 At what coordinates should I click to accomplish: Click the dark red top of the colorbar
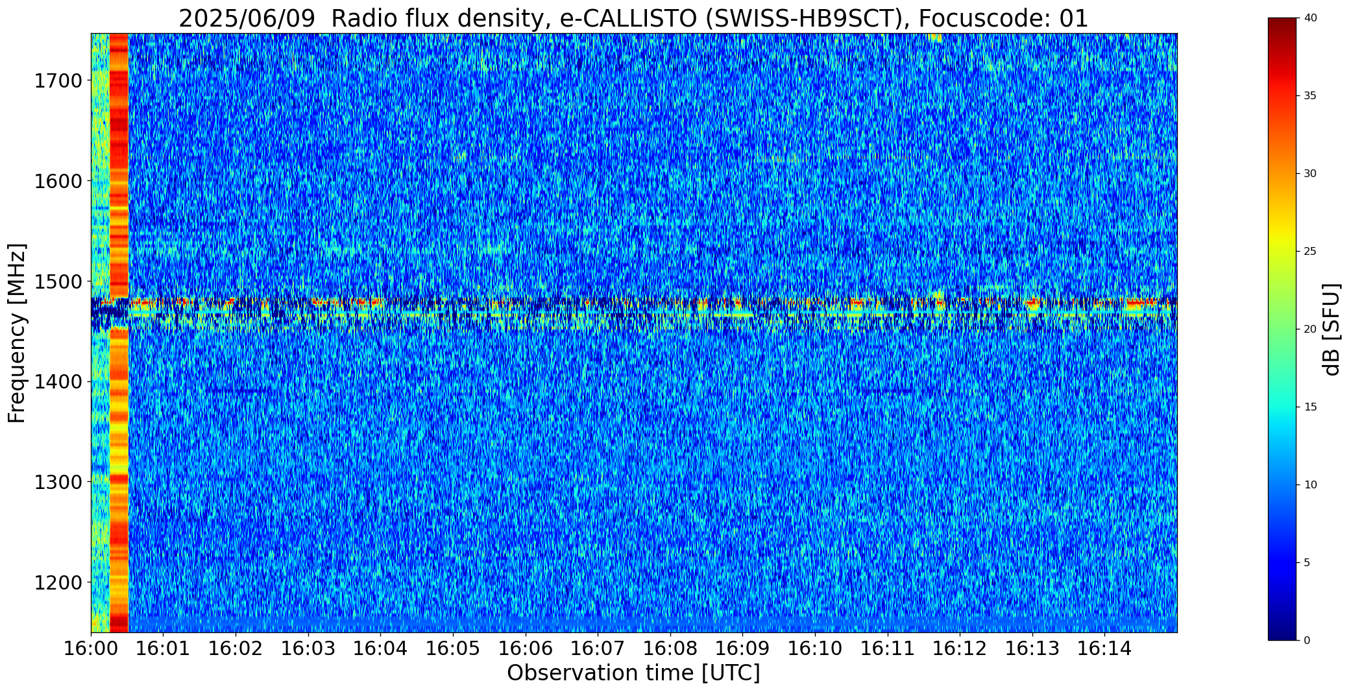1283,29
